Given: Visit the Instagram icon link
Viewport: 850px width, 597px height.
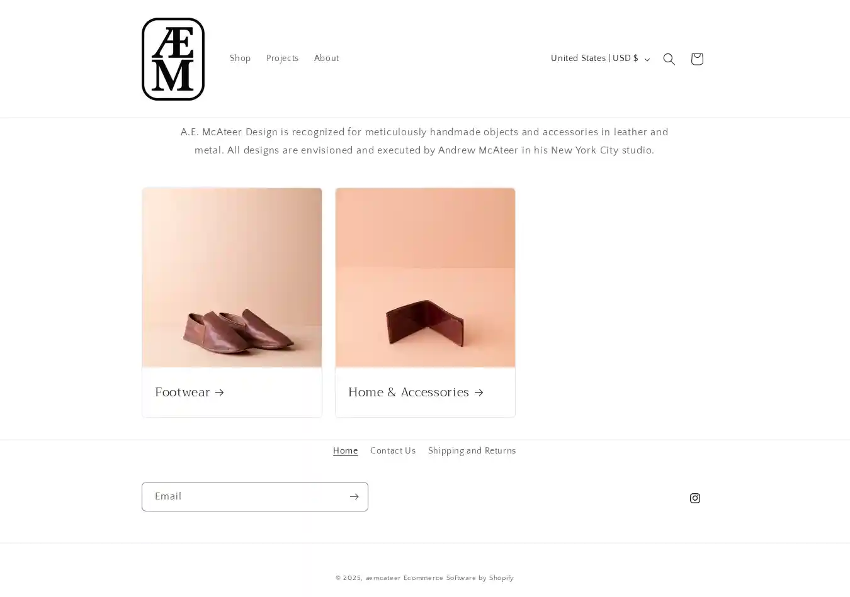Looking at the screenshot, I should tap(695, 498).
